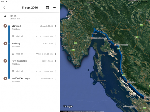Image resolution: width=150 pixels, height=112 pixels.
Task: Click the car icon beside 187 km
Action: coord(5,16)
